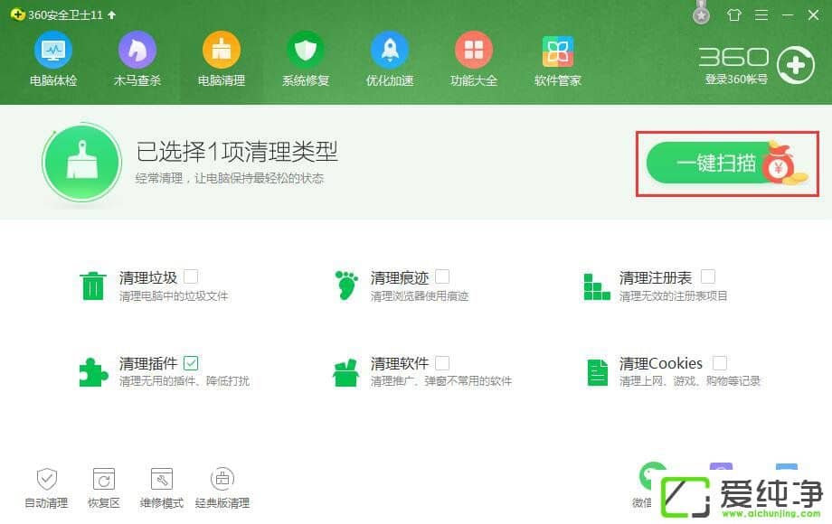Screen dimensions: 832x524
Task: Open 维修模式 repair mode icon
Action: point(162,479)
